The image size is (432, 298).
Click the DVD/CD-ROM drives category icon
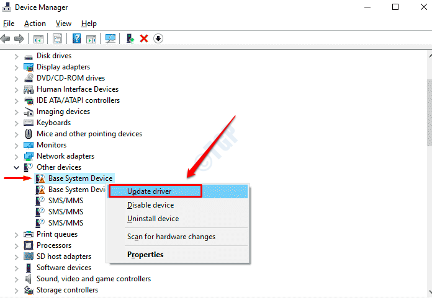29,78
